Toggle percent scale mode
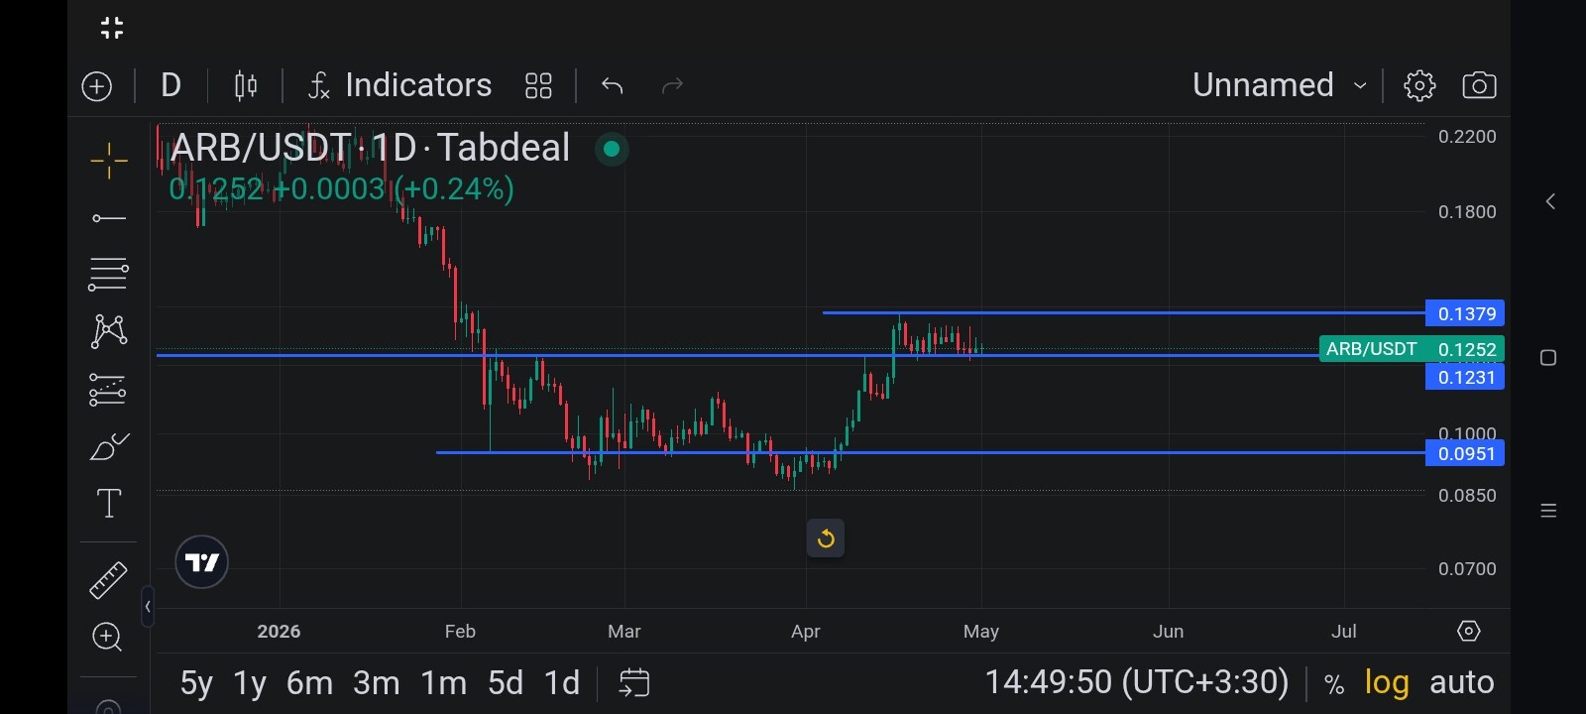 (x=1334, y=684)
